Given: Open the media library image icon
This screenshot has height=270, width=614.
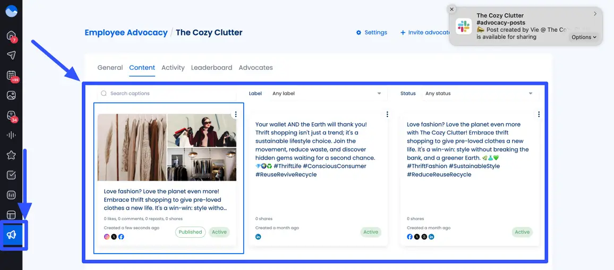Looking at the screenshot, I should click(x=11, y=95).
